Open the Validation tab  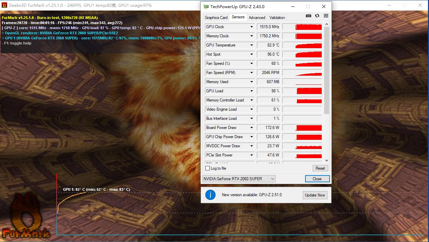[277, 17]
